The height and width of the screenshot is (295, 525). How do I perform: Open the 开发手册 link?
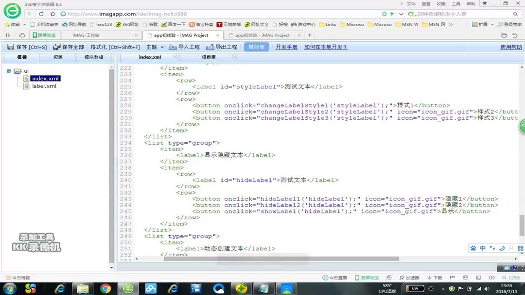pyautogui.click(x=286, y=47)
